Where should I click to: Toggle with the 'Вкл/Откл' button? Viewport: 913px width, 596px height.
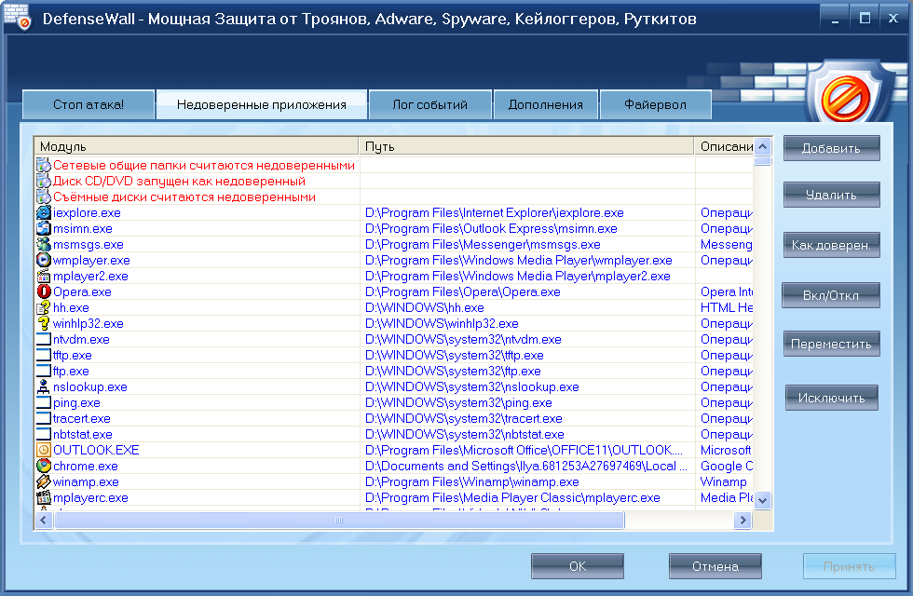831,295
